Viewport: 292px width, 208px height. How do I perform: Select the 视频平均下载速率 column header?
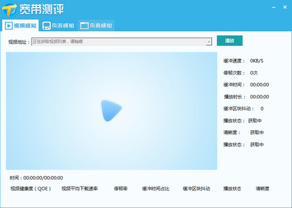79,189
